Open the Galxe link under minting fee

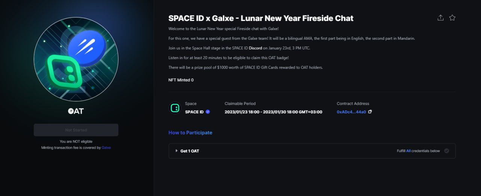[x=106, y=148]
